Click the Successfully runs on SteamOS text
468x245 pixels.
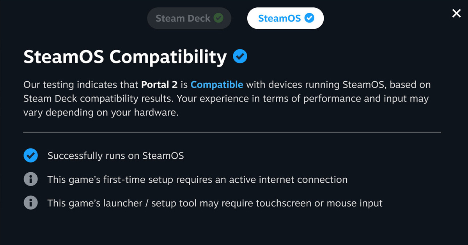[115, 156]
